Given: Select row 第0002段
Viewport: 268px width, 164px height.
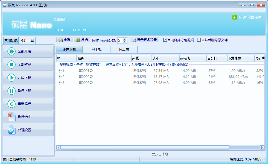Looking at the screenshot, I should (x=161, y=77).
